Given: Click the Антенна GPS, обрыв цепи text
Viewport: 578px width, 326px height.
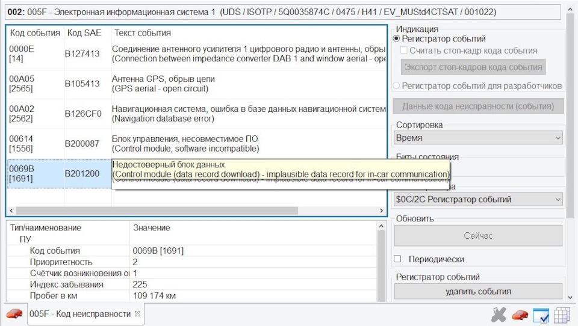Looking at the screenshot, I should [x=163, y=79].
